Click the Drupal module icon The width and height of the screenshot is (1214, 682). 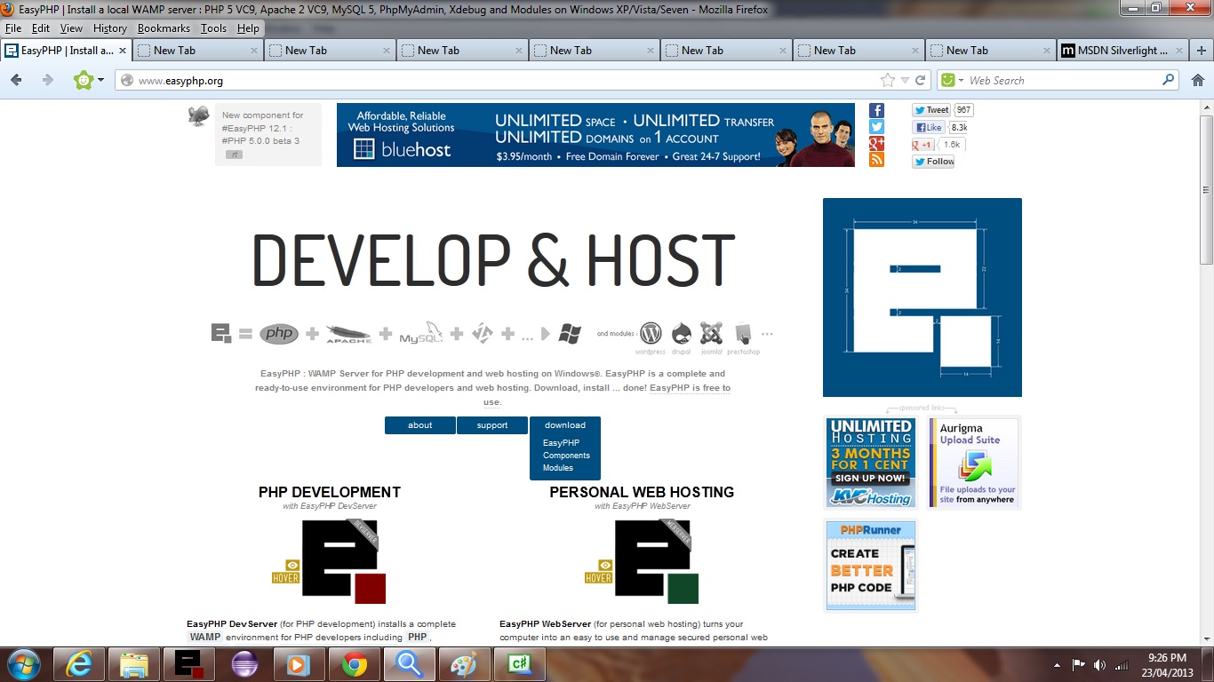[682, 333]
